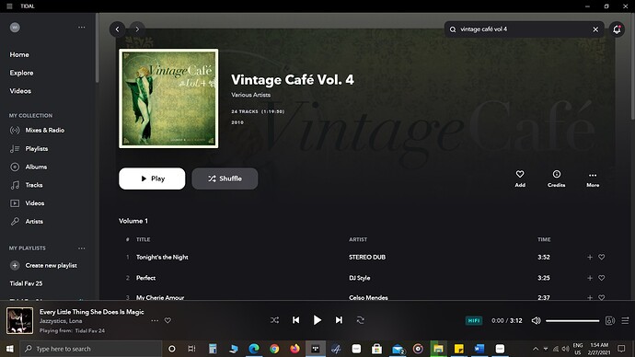Image resolution: width=635 pixels, height=357 pixels.
Task: Click the Windows taskbar search box
Action: pos(91,349)
